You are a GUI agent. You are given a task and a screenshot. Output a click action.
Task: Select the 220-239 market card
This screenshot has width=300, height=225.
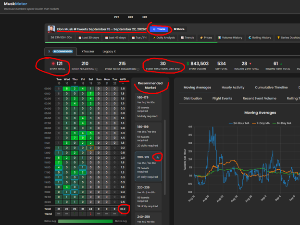148,197
